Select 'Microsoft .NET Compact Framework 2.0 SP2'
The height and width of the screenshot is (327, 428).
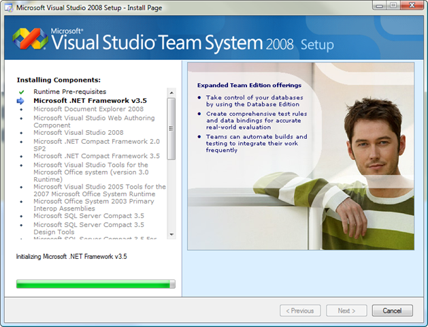(97, 145)
